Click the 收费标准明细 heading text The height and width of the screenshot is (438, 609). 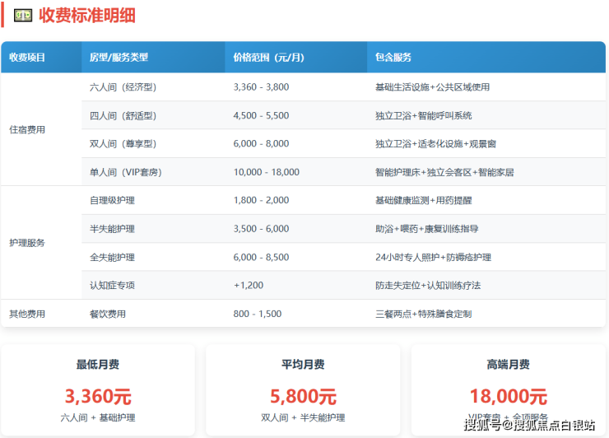click(87, 15)
